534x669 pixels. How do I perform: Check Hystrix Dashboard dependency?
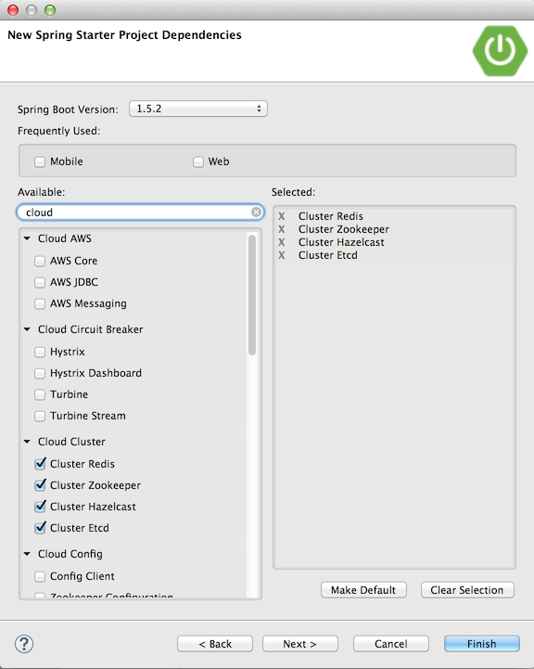40,373
